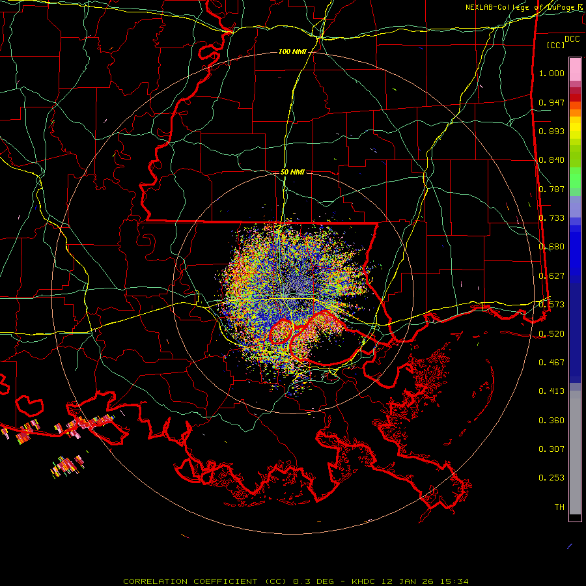Viewport: 586px width, 586px height.
Task: Click the 0.573 scale label
Action: (551, 304)
